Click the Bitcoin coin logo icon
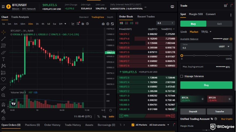 coord(8,7)
